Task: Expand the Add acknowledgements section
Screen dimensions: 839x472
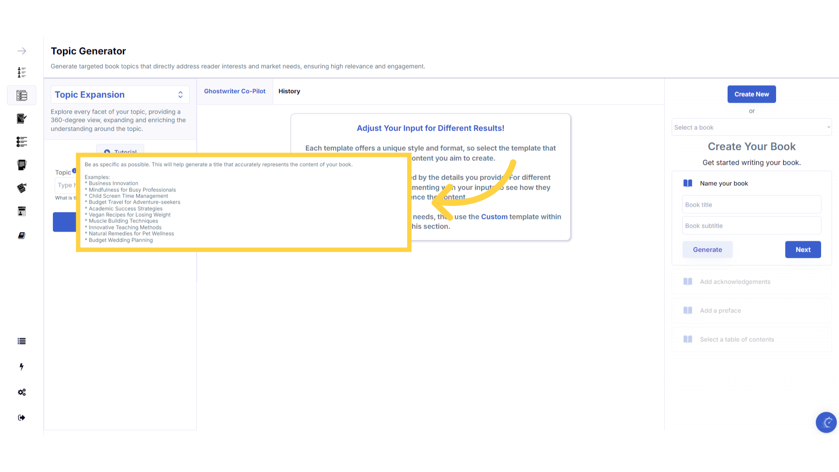Action: tap(751, 282)
